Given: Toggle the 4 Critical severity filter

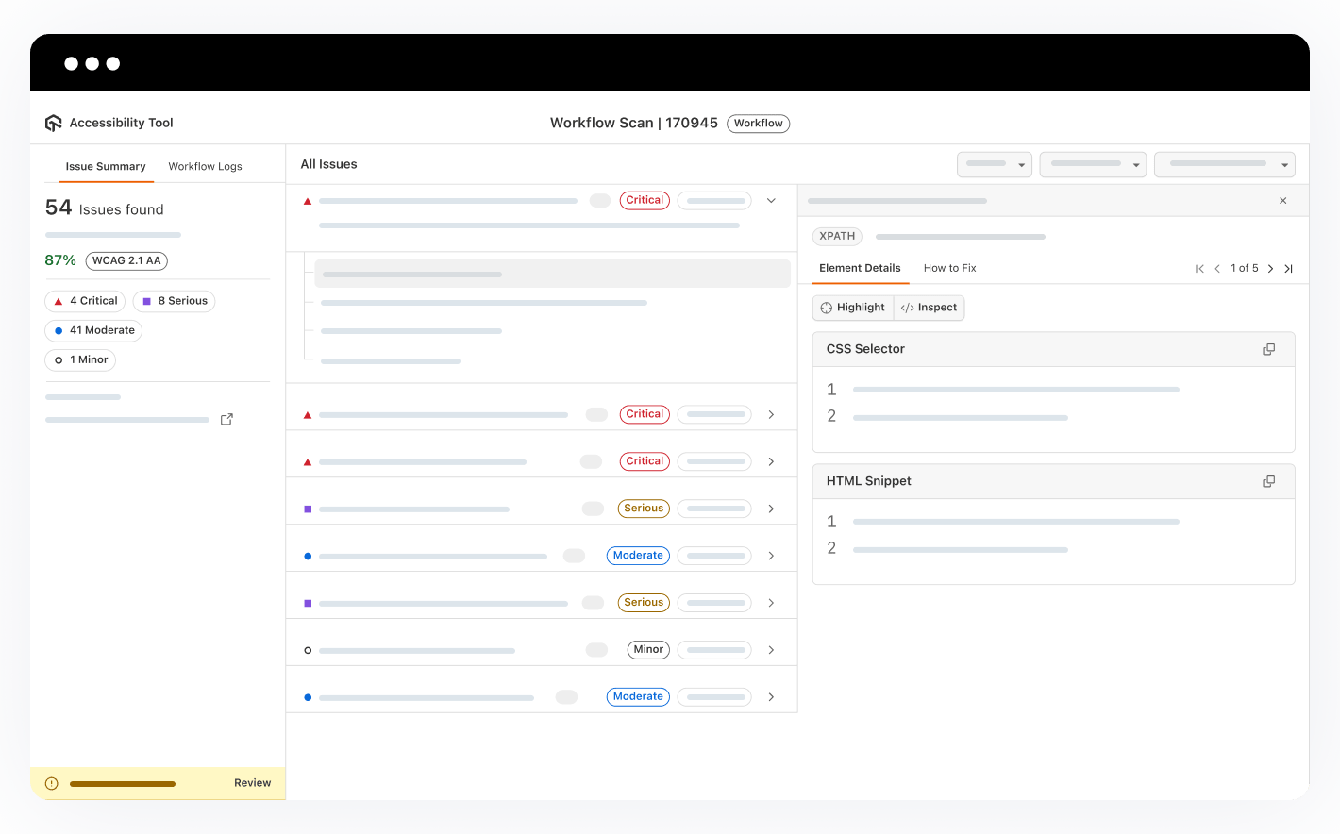Looking at the screenshot, I should point(84,300).
